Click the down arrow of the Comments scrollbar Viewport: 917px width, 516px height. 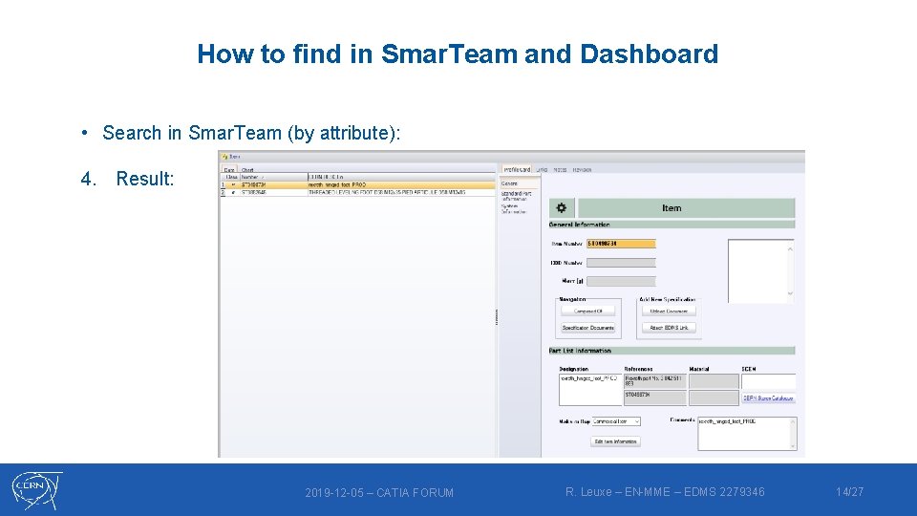(793, 446)
